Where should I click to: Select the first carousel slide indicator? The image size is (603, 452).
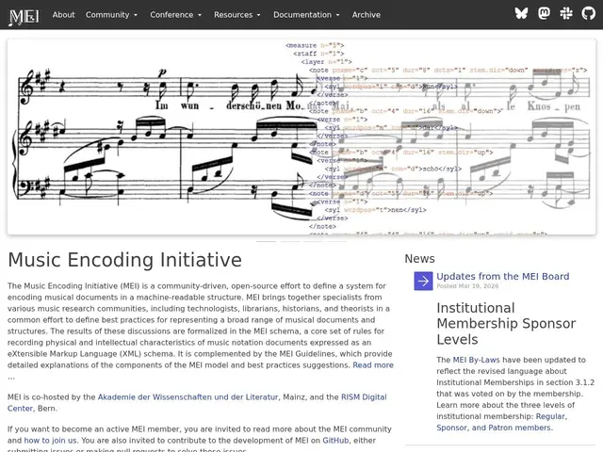point(266,241)
